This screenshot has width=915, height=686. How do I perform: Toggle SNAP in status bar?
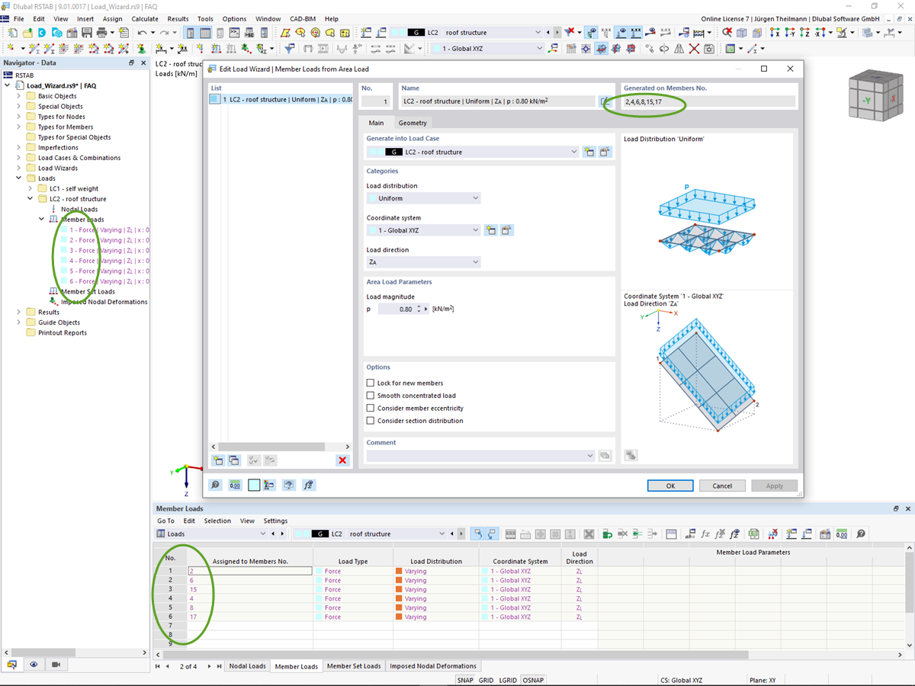pos(465,680)
